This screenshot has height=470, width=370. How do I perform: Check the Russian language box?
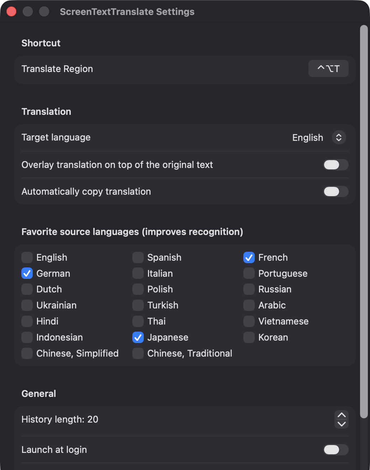click(249, 289)
